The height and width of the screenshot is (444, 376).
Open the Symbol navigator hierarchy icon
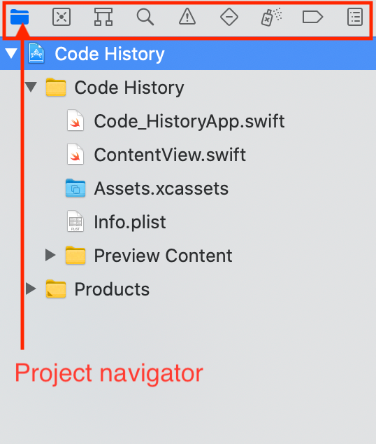click(103, 17)
